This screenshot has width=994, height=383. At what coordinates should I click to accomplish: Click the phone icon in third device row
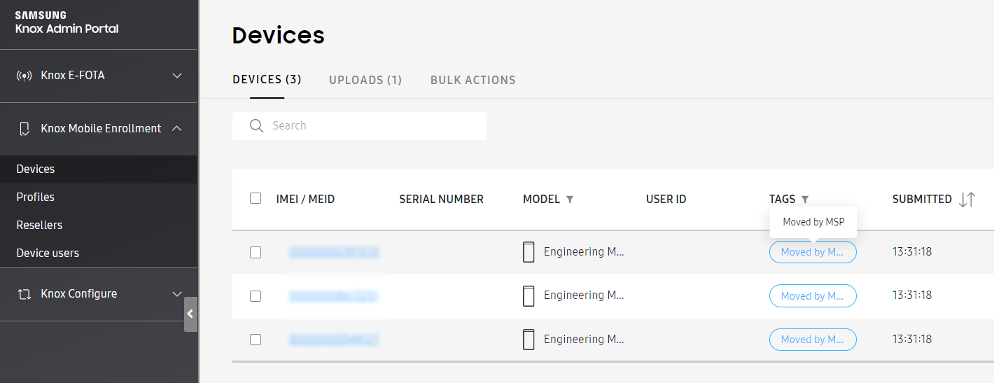pyautogui.click(x=528, y=340)
